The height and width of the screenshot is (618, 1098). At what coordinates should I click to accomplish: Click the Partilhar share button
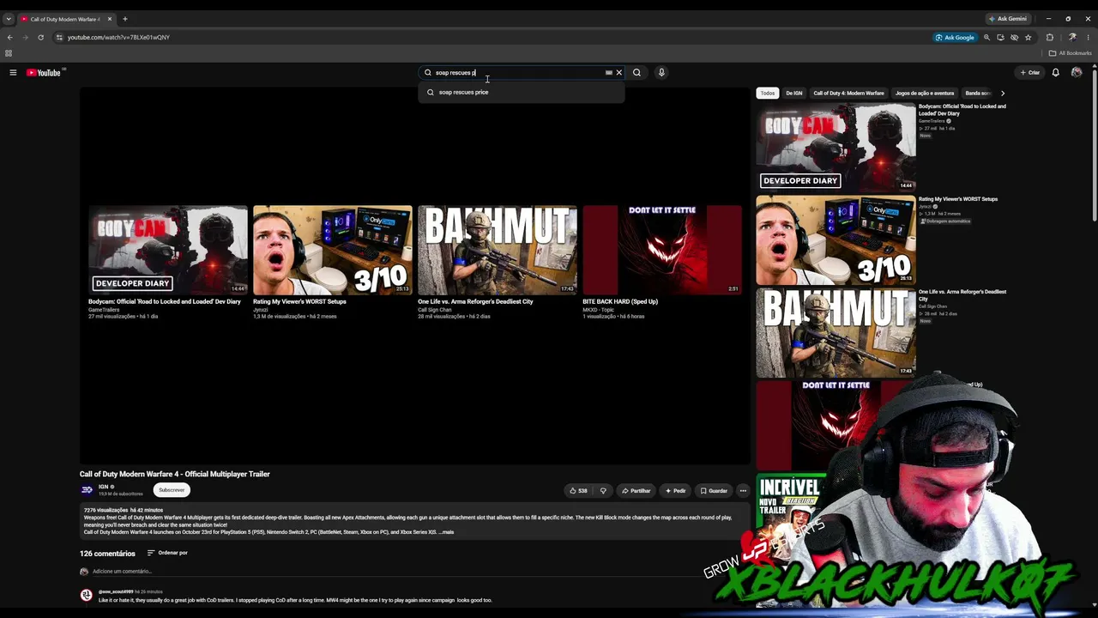636,491
